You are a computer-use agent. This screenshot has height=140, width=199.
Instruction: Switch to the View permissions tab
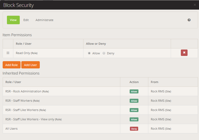[x=13, y=20]
